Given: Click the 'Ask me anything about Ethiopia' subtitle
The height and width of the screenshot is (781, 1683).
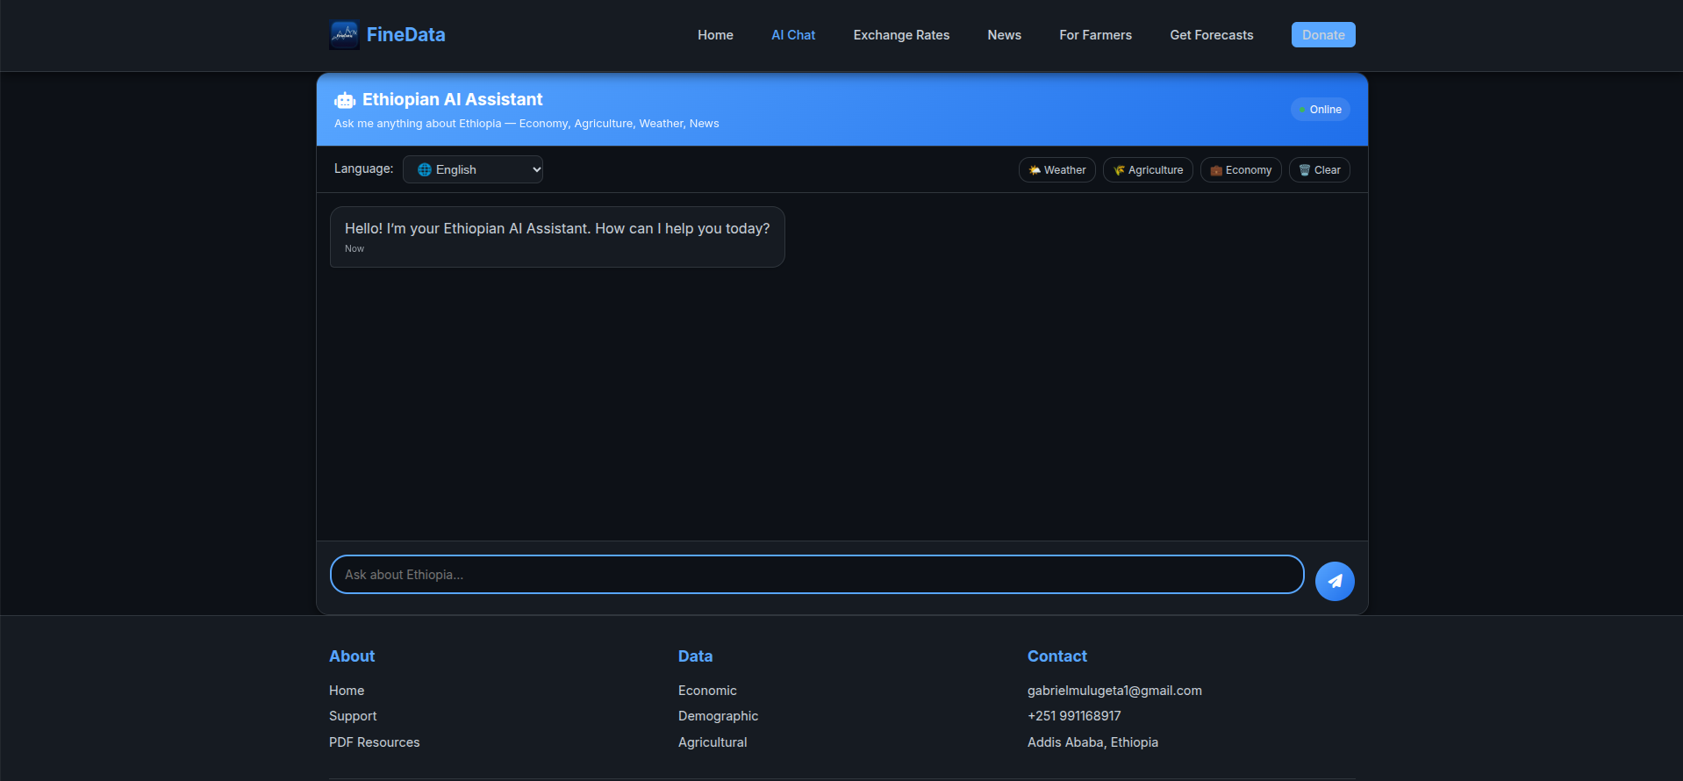Looking at the screenshot, I should (x=526, y=124).
